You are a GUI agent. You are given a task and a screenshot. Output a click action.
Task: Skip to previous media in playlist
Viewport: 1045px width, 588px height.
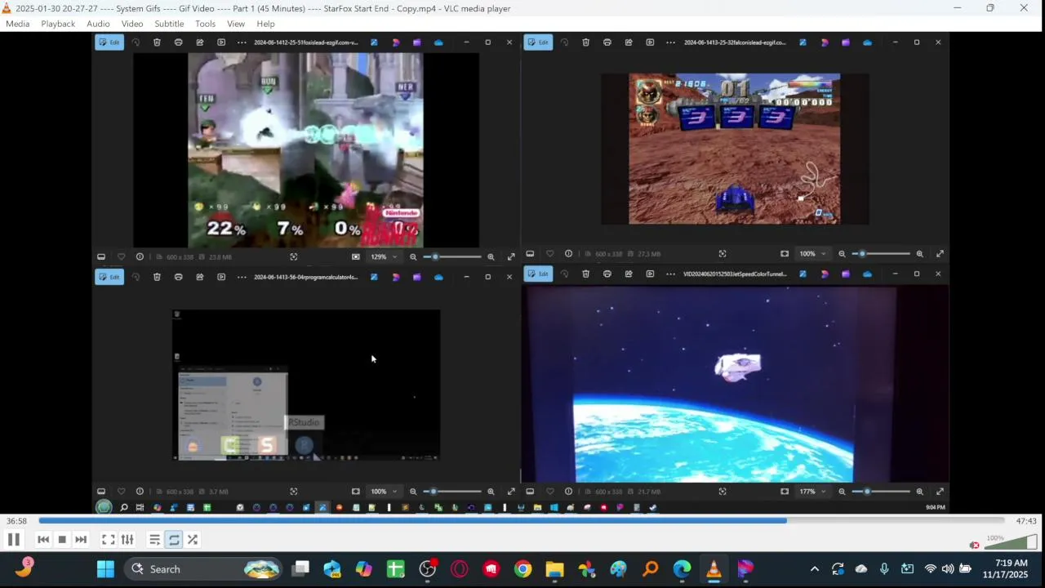coord(43,540)
